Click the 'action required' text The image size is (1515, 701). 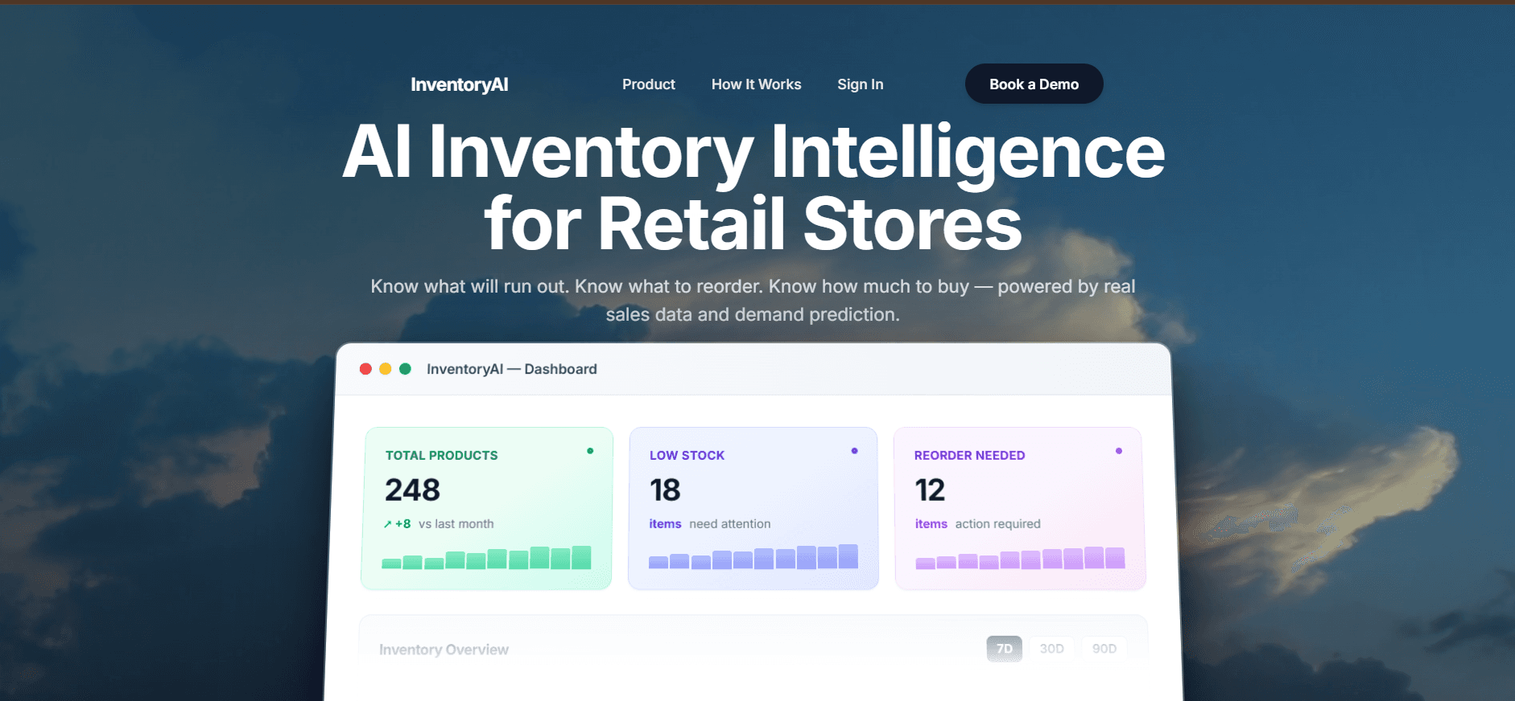coord(998,524)
